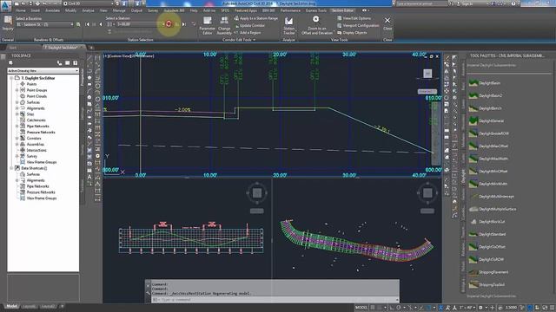Select the DaylightBasin subassembly

point(485,83)
